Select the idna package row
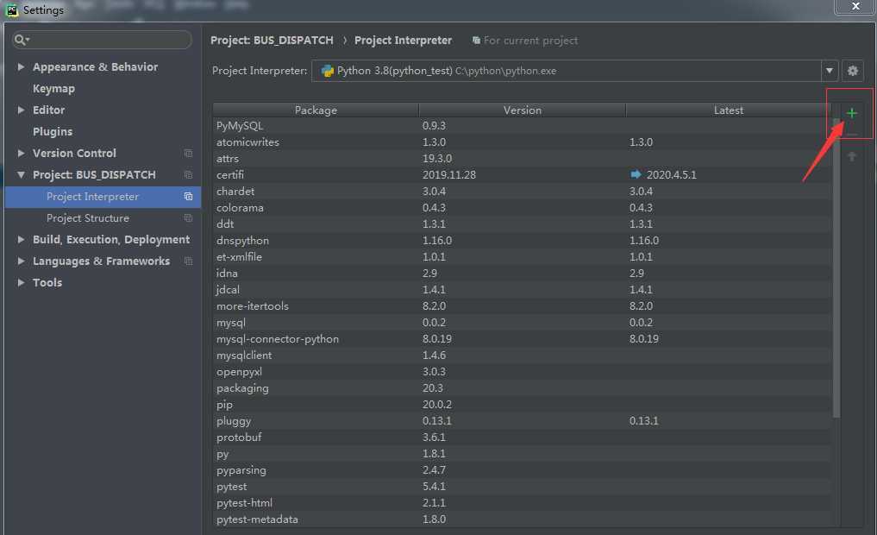The image size is (877, 535). pos(522,273)
